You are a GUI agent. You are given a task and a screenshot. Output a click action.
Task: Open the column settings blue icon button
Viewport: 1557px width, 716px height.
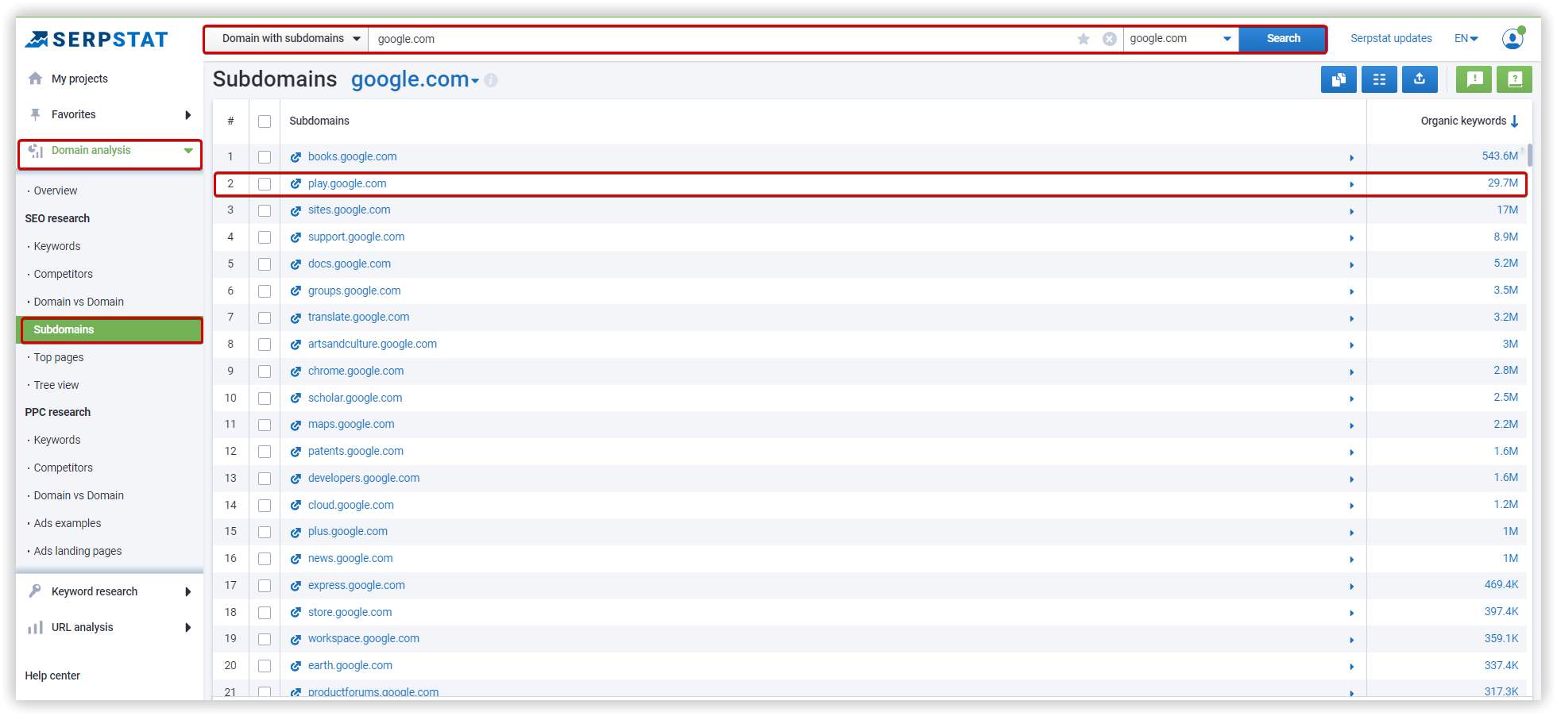pyautogui.click(x=1379, y=79)
